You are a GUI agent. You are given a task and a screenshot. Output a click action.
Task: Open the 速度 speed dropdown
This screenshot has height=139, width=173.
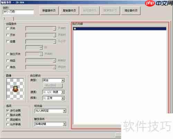53,92
